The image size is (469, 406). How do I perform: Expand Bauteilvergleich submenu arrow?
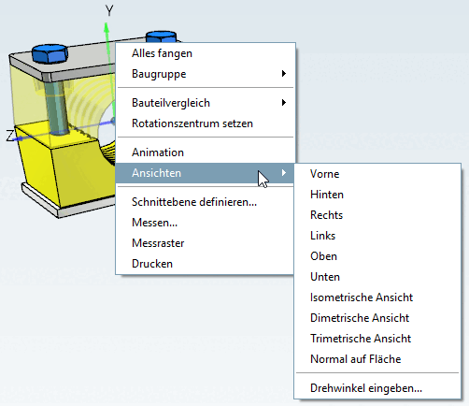[x=284, y=102]
